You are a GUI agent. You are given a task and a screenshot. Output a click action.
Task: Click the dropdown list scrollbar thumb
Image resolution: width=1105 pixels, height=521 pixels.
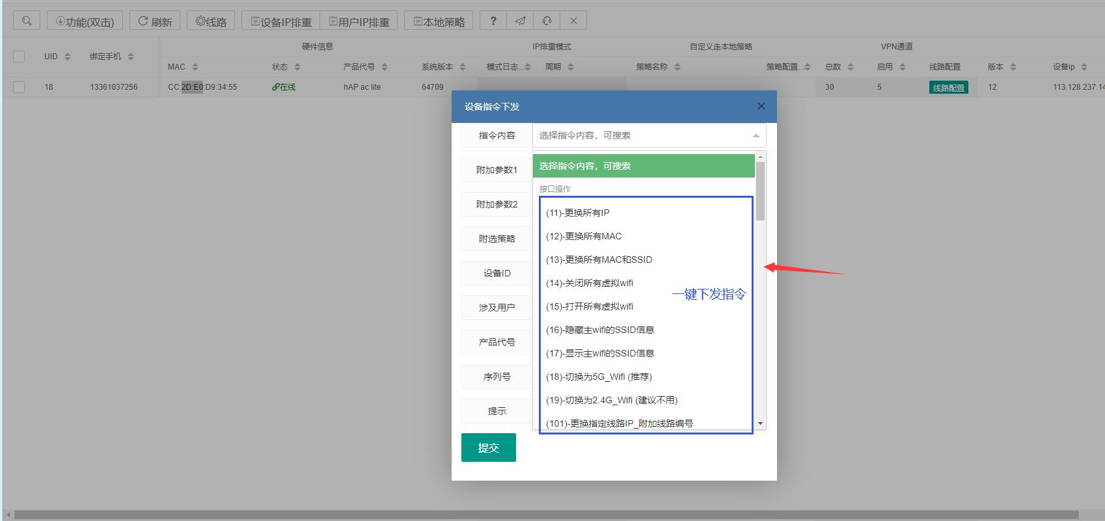761,191
